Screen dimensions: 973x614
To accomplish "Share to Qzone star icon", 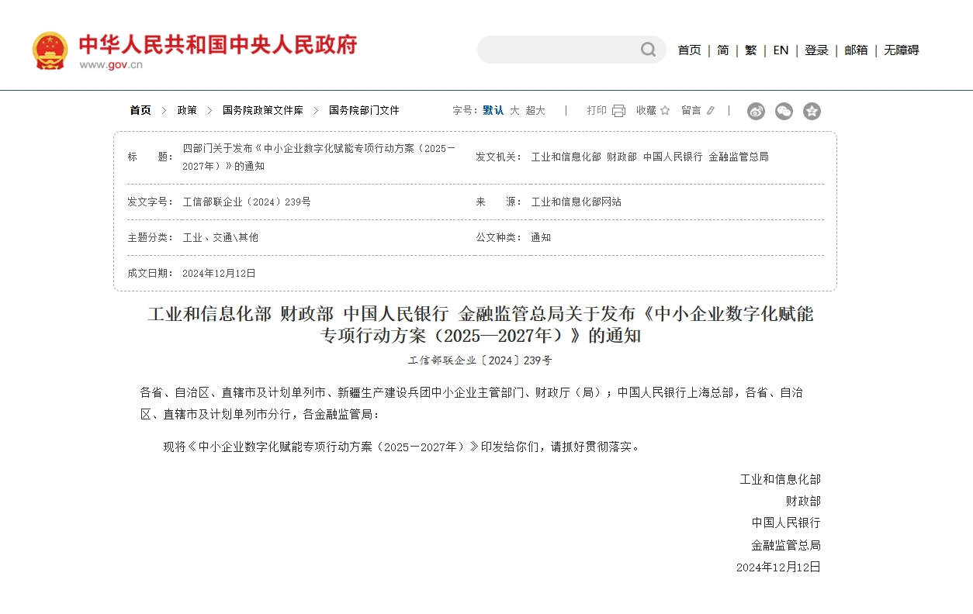I will click(x=812, y=112).
